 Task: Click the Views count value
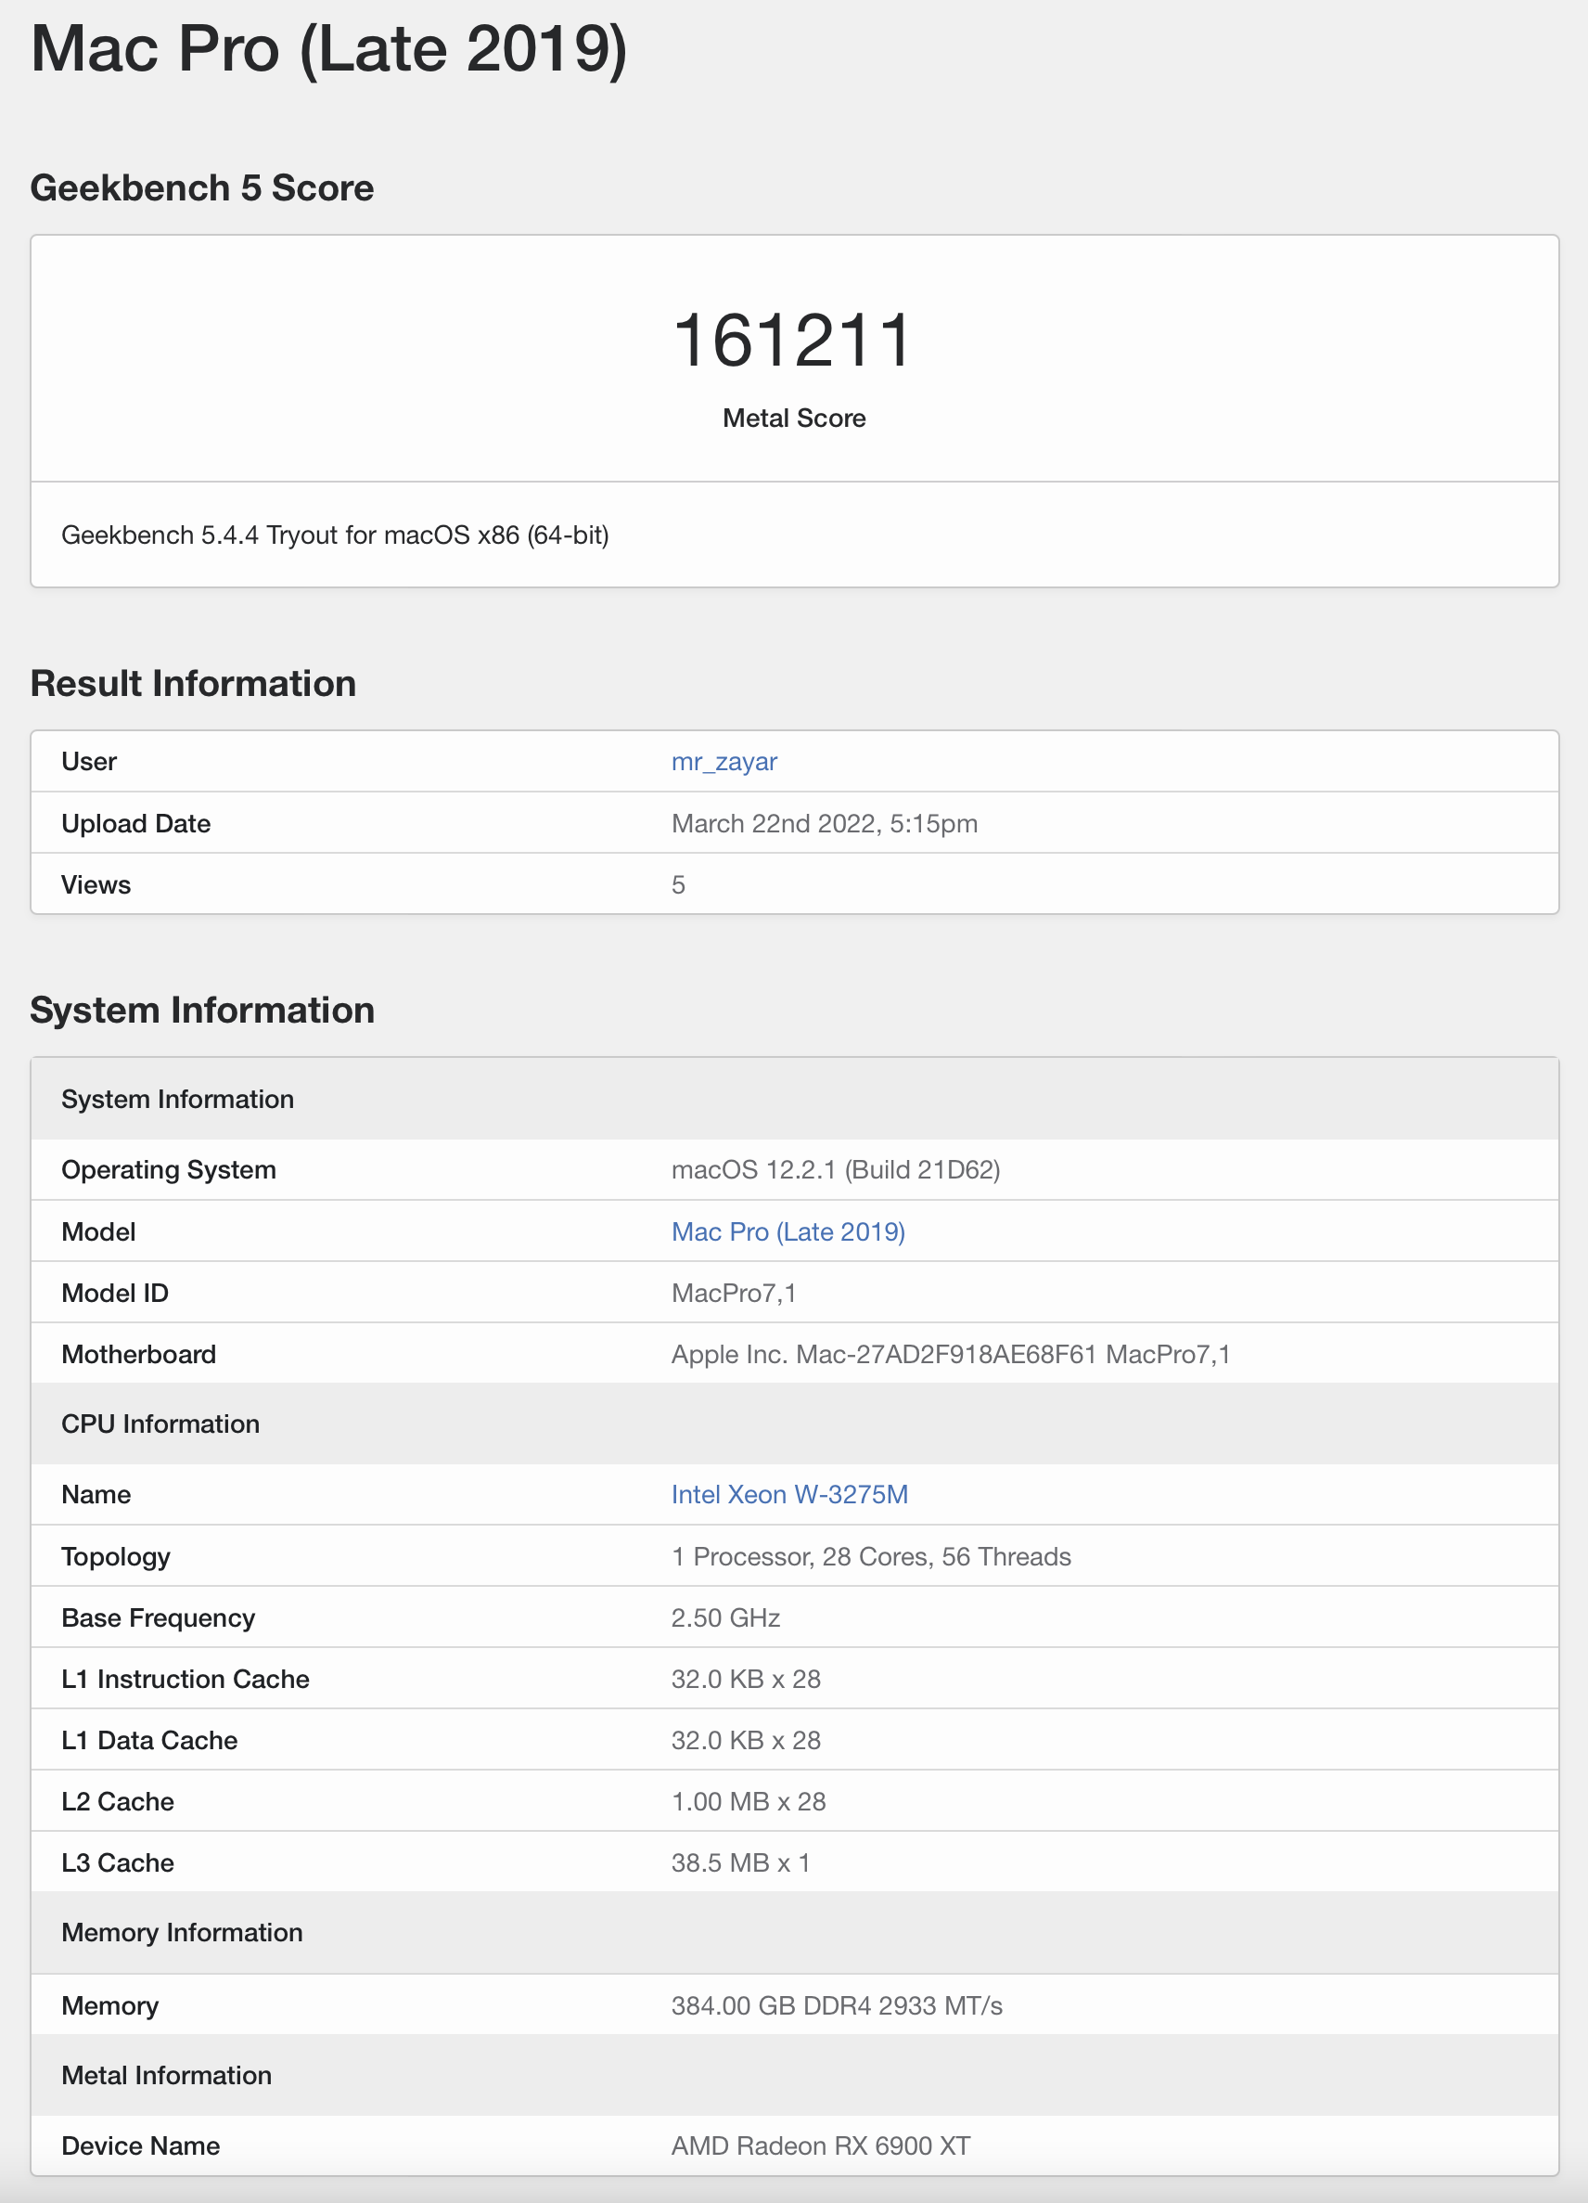coord(678,885)
